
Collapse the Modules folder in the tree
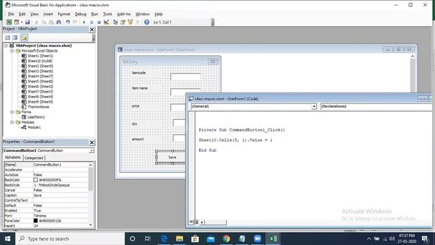(x=12, y=122)
